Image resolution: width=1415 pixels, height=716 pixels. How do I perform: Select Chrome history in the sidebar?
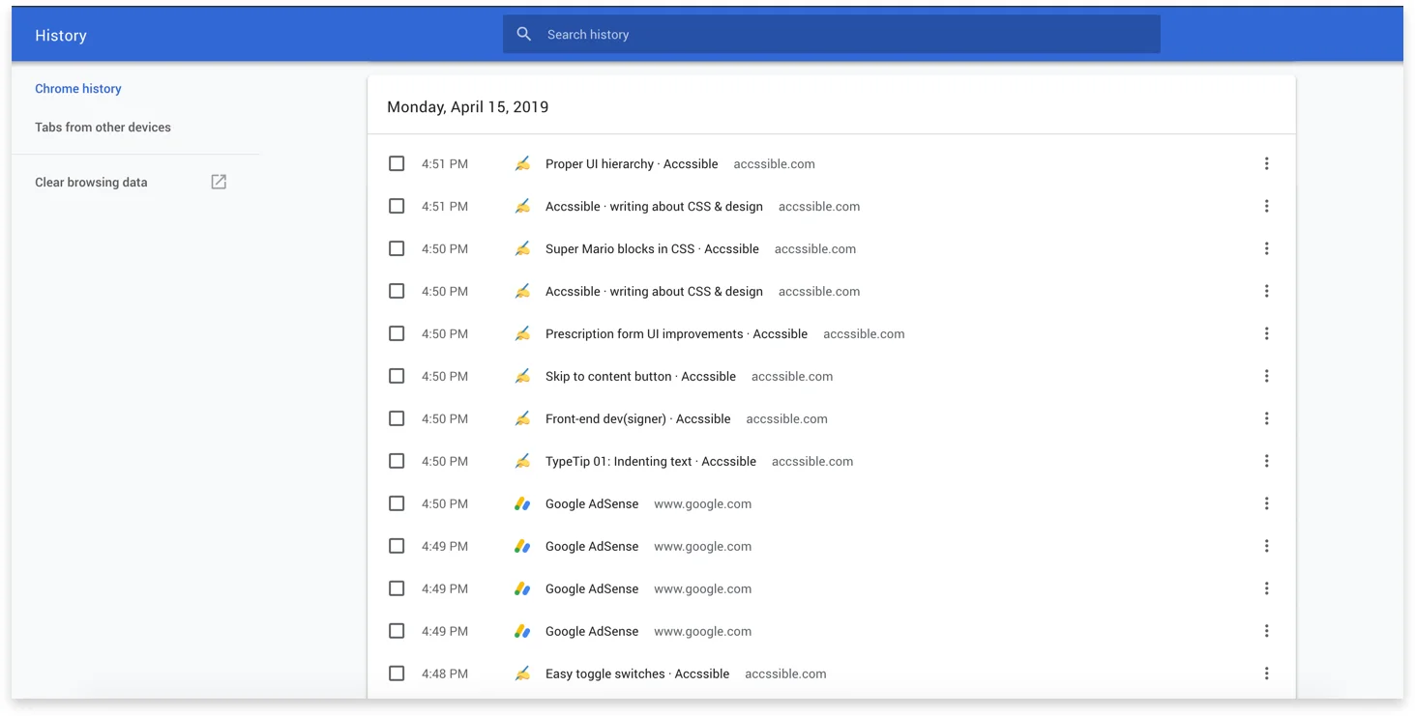pos(77,88)
